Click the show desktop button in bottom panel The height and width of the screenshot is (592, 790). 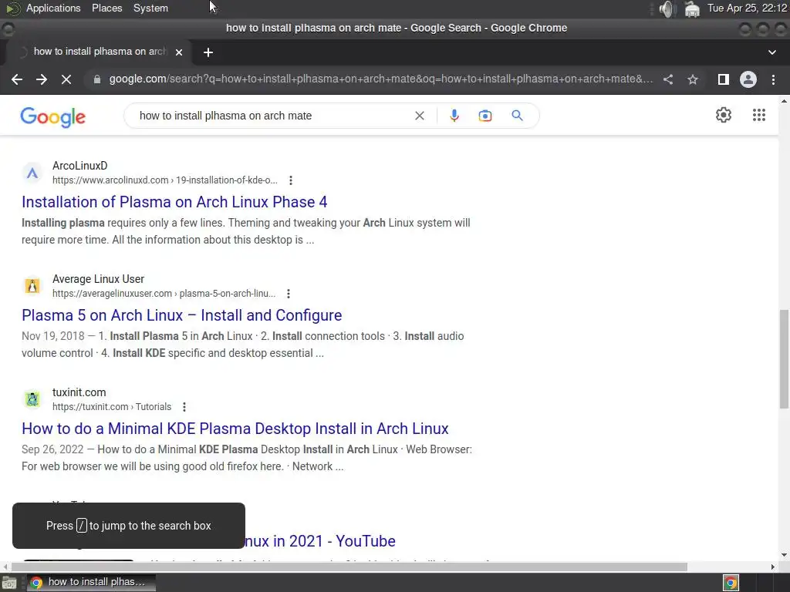(9, 583)
